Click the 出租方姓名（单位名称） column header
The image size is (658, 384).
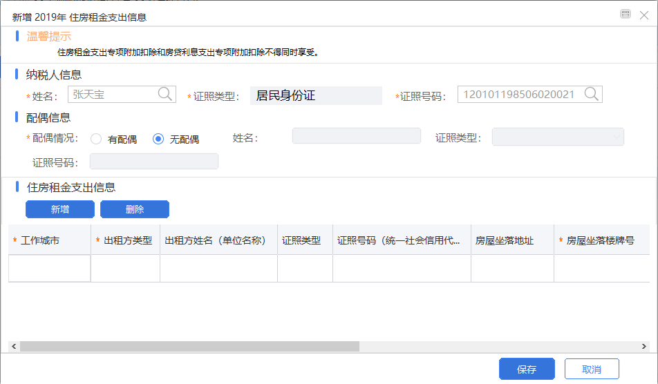tap(218, 240)
